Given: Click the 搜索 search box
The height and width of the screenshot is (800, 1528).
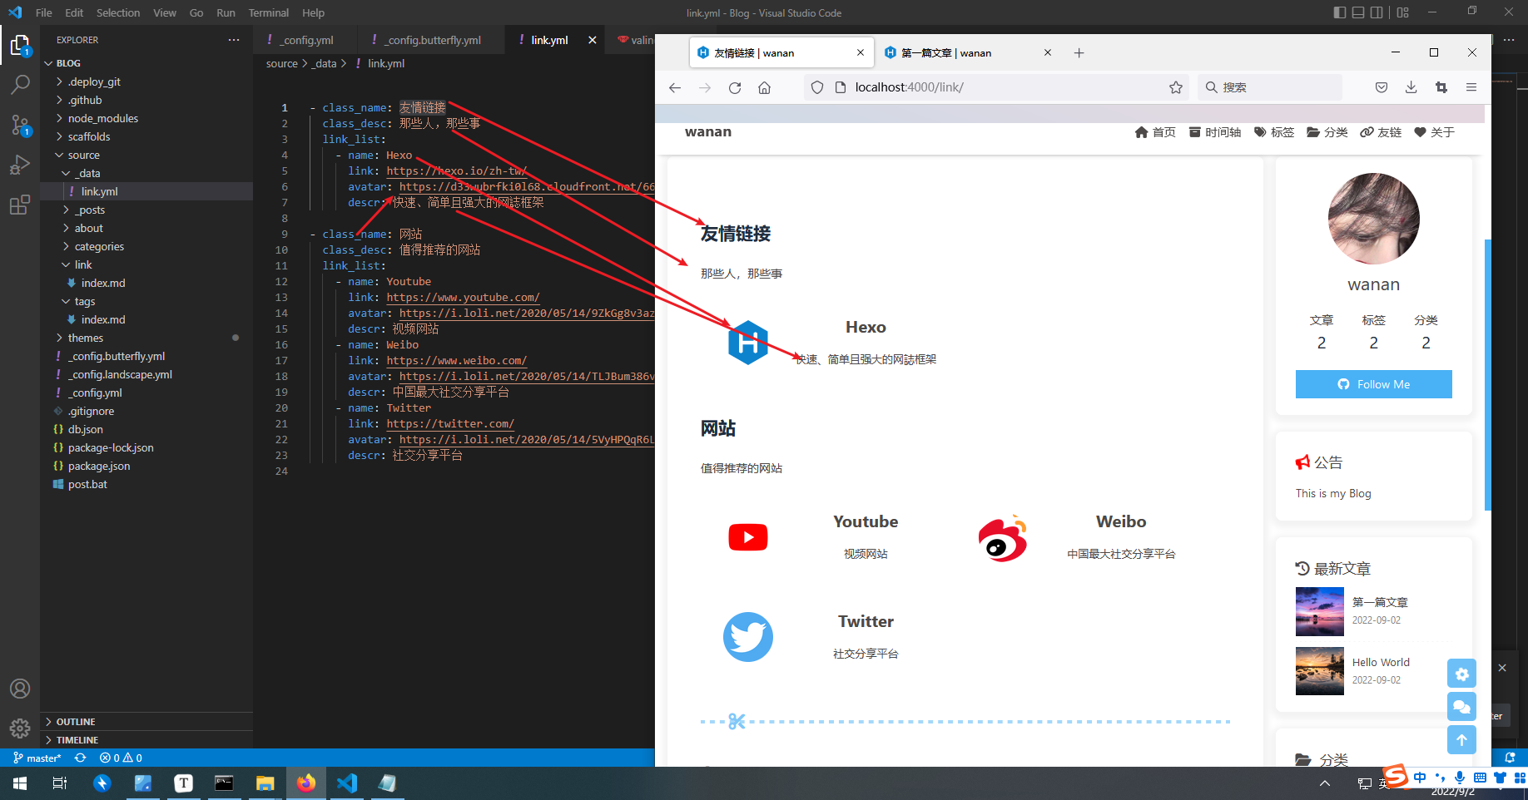Looking at the screenshot, I should 1270,87.
